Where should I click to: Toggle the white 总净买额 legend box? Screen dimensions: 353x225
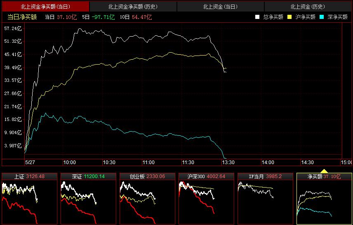[x=257, y=17]
